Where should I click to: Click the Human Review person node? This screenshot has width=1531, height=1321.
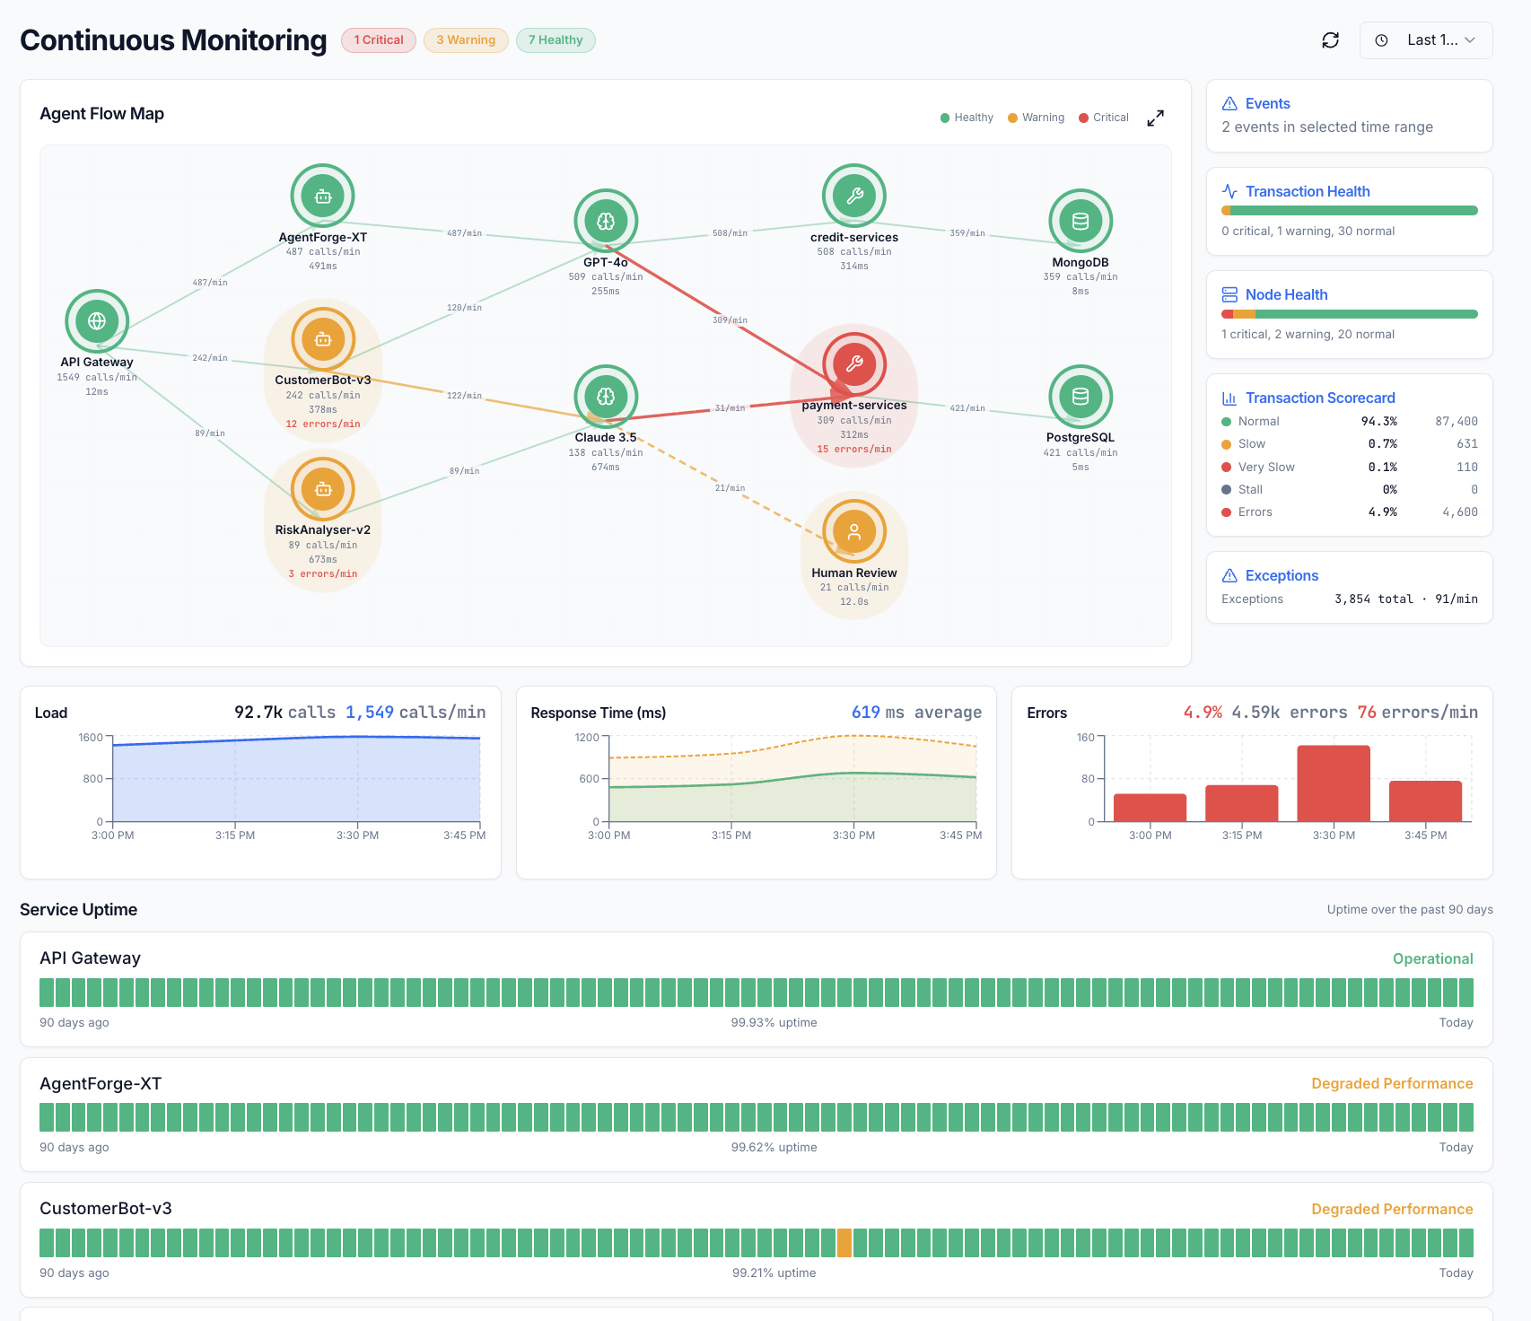tap(854, 531)
